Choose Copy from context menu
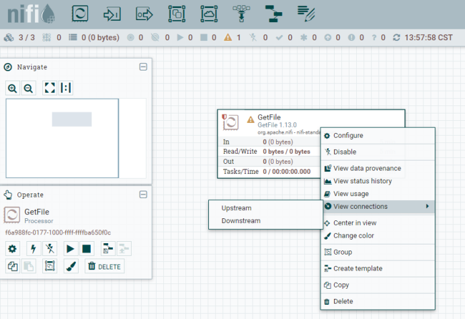The width and height of the screenshot is (465, 319). click(x=378, y=285)
